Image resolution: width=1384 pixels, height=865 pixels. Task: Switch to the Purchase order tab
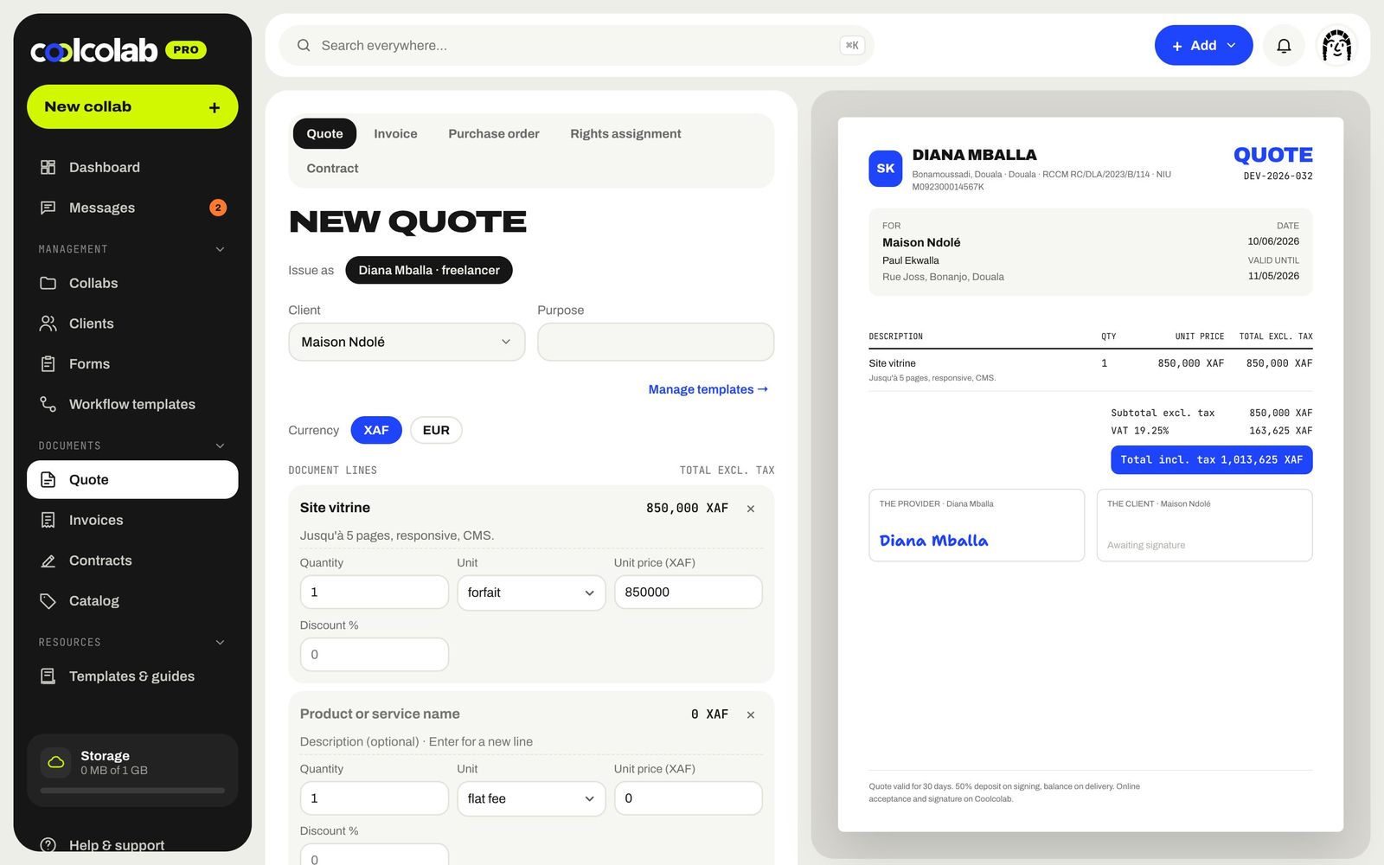coord(494,133)
